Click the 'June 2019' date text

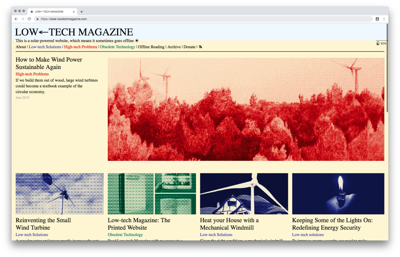click(x=22, y=97)
